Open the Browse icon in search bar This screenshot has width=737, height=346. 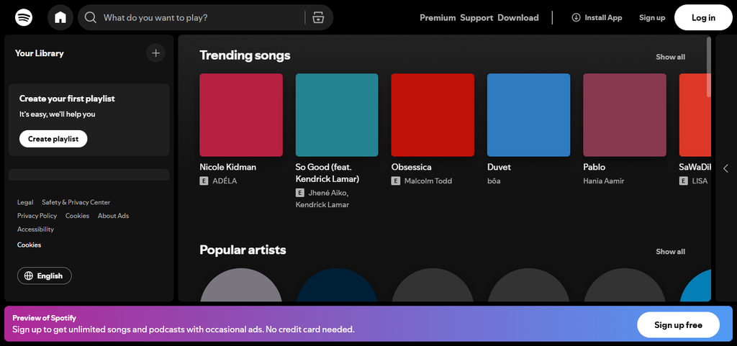click(x=318, y=18)
